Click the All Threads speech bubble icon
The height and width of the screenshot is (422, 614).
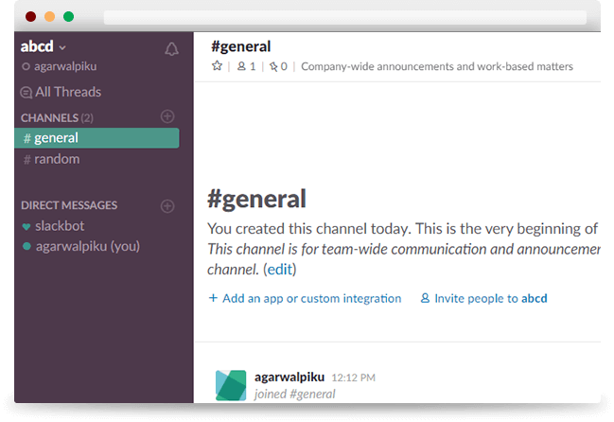(26, 93)
